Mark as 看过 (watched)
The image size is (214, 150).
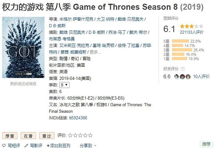tap(46, 136)
